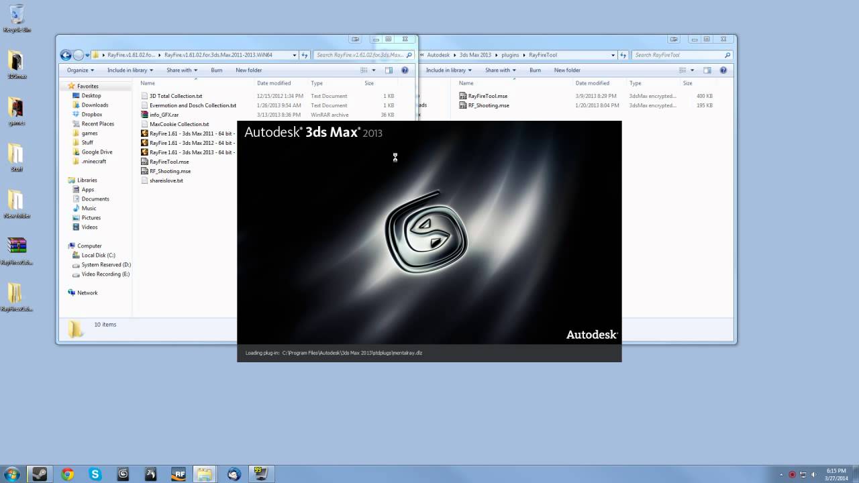Open Share with menu in right RayFireTool window
This screenshot has height=483, width=859.
coord(500,70)
